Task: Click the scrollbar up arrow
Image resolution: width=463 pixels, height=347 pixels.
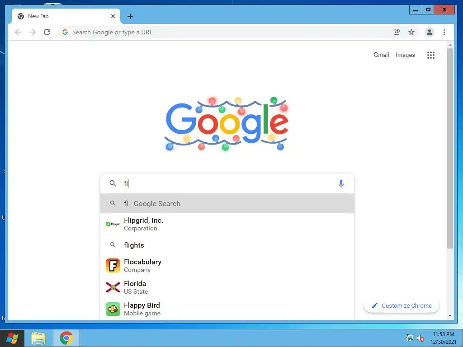Action: (450, 45)
